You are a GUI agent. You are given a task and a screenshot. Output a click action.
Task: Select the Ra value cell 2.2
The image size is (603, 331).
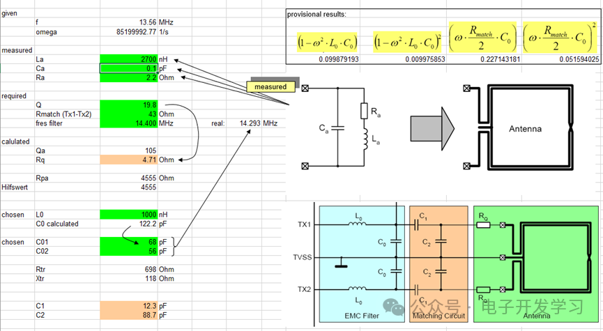129,77
